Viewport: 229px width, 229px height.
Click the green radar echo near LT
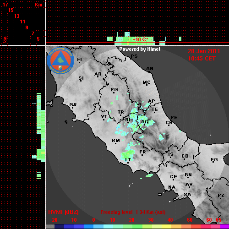click(128, 154)
